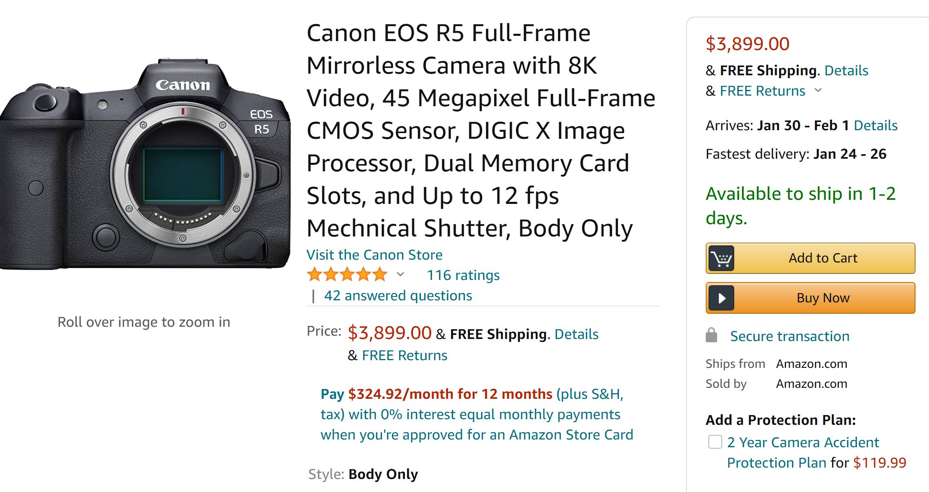The height and width of the screenshot is (492, 929).
Task: View the 42 answered questions link
Action: click(398, 296)
